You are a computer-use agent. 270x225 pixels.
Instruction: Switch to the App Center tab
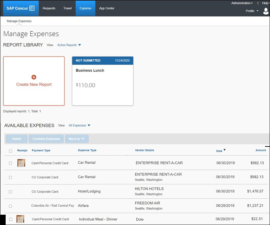107,8
